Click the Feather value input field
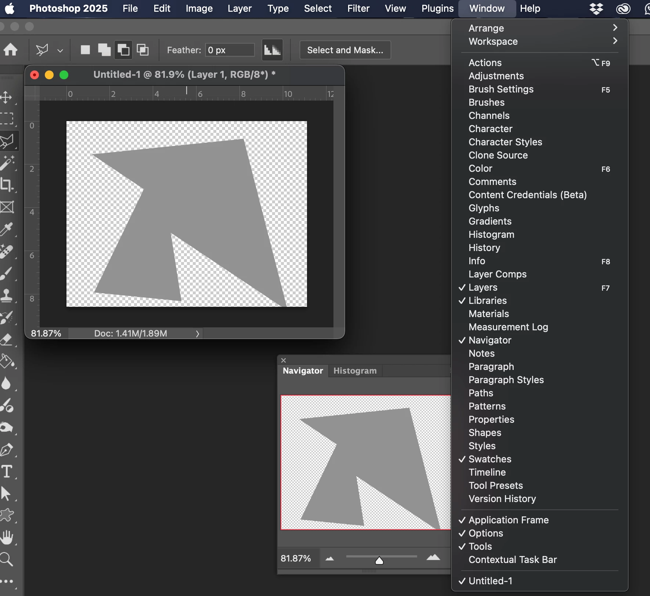This screenshot has height=596, width=650. 230,50
